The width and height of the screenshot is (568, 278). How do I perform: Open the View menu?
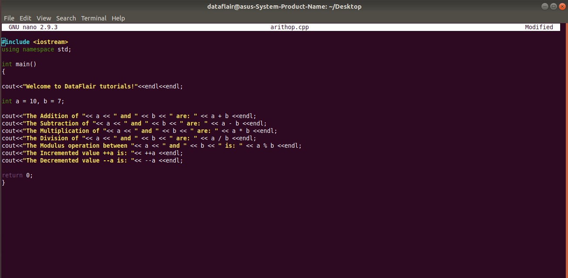point(44,18)
